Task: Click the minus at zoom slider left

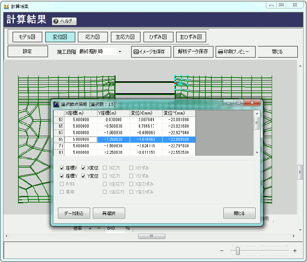Action: click(x=222, y=250)
